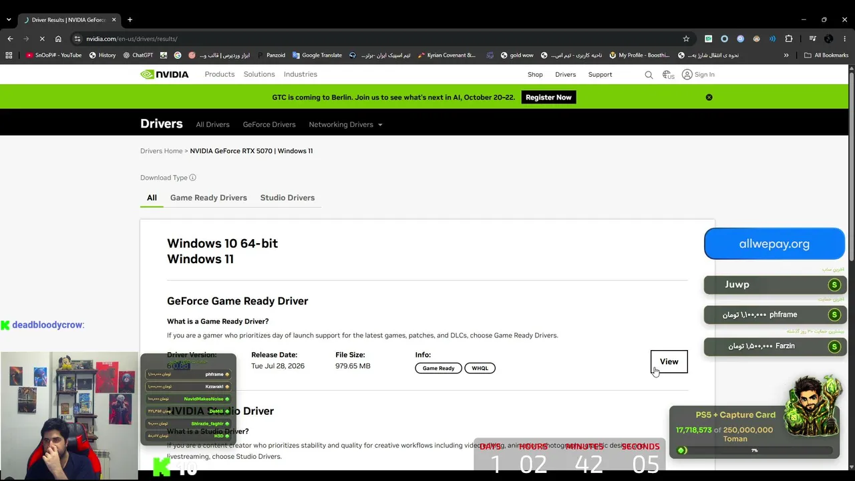Click View for GeForce Game Ready Driver

coord(669,361)
